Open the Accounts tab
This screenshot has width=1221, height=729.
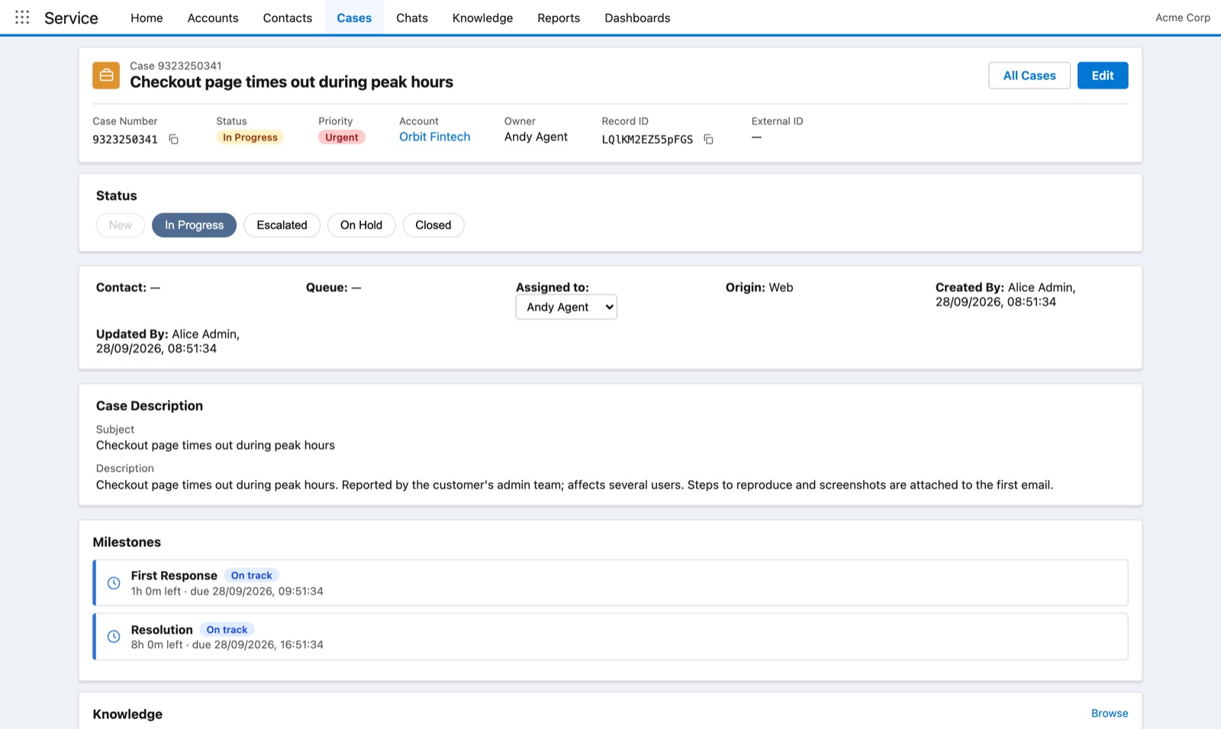pyautogui.click(x=213, y=18)
